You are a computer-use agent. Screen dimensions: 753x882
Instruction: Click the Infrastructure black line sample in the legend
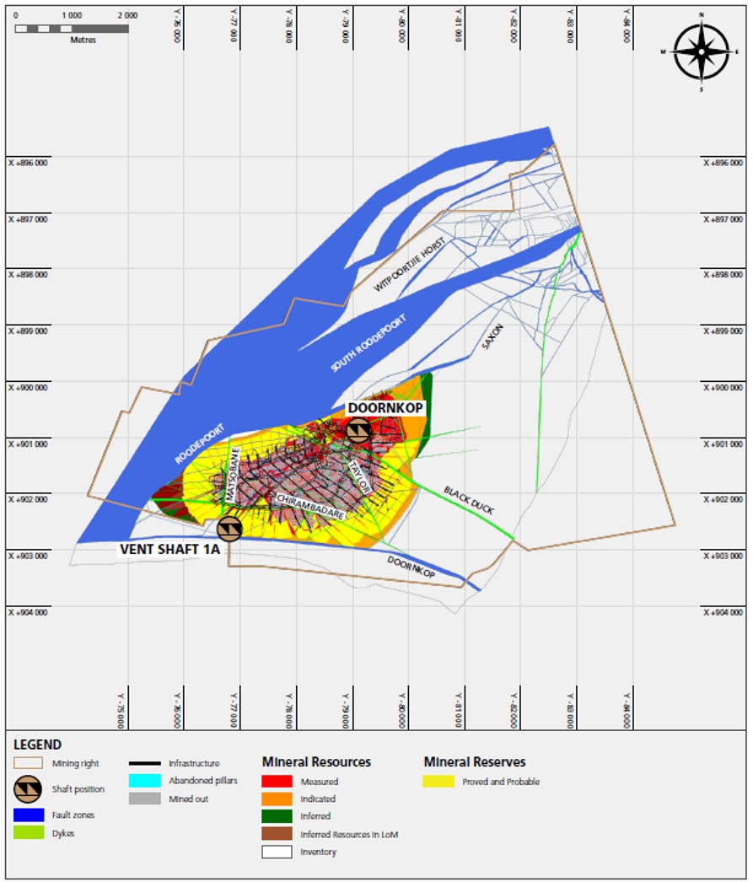(x=144, y=763)
